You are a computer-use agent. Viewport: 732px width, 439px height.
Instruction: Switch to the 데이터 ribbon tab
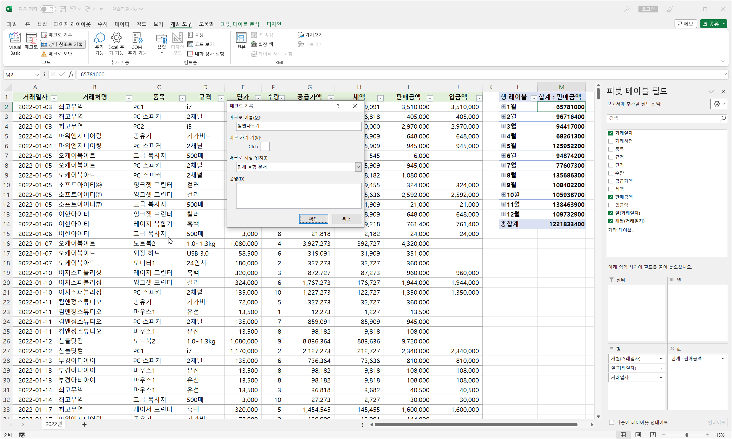point(122,24)
